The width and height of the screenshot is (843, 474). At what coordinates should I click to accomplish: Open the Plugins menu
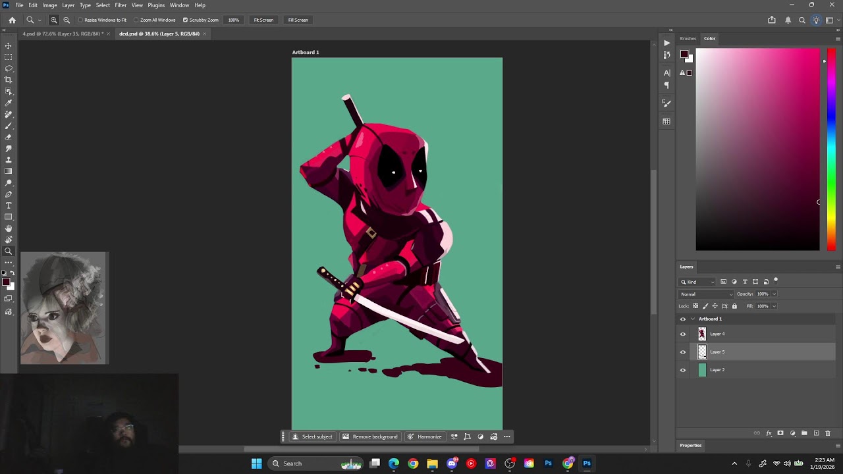(156, 5)
